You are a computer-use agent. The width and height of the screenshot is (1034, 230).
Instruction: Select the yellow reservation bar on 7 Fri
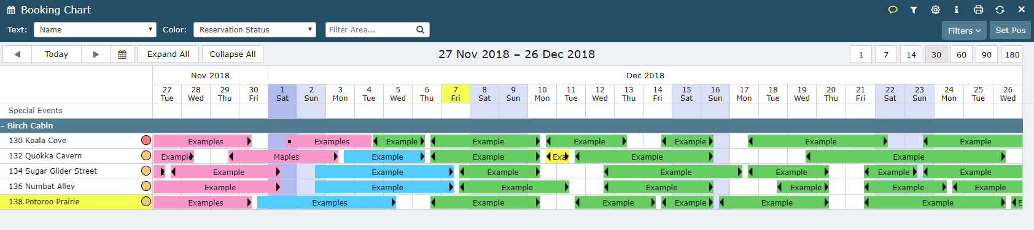point(558,157)
